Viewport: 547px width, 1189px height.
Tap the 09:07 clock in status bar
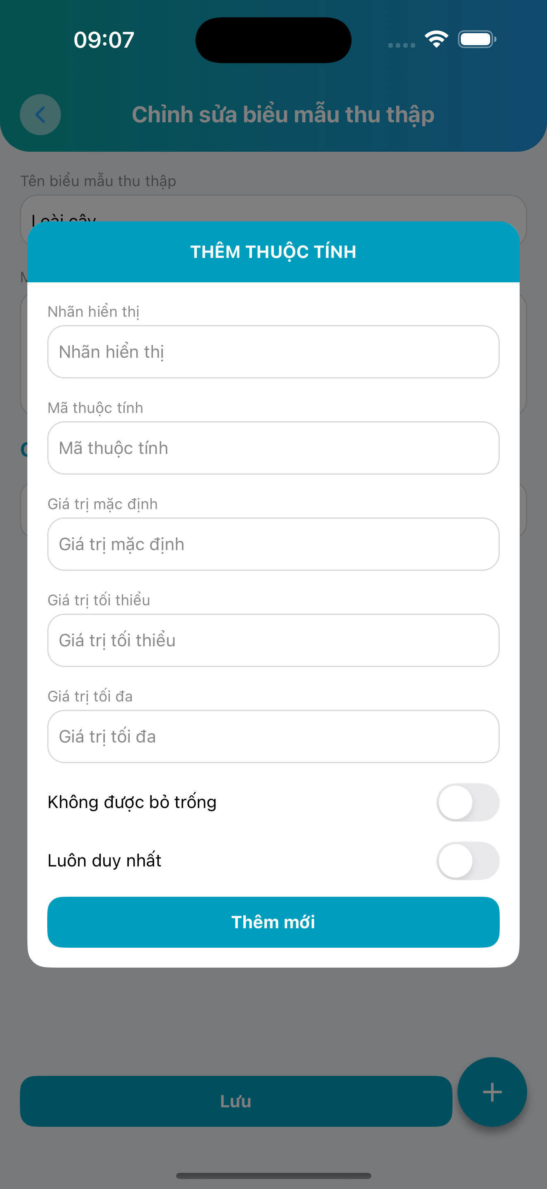104,40
